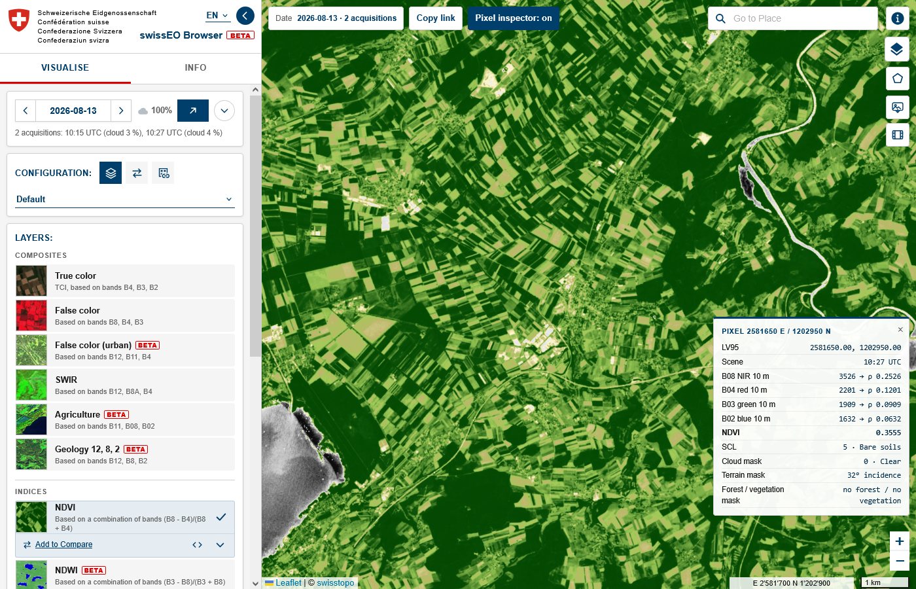Open the Leaflet attribution link
The width and height of the screenshot is (916, 589).
[289, 583]
